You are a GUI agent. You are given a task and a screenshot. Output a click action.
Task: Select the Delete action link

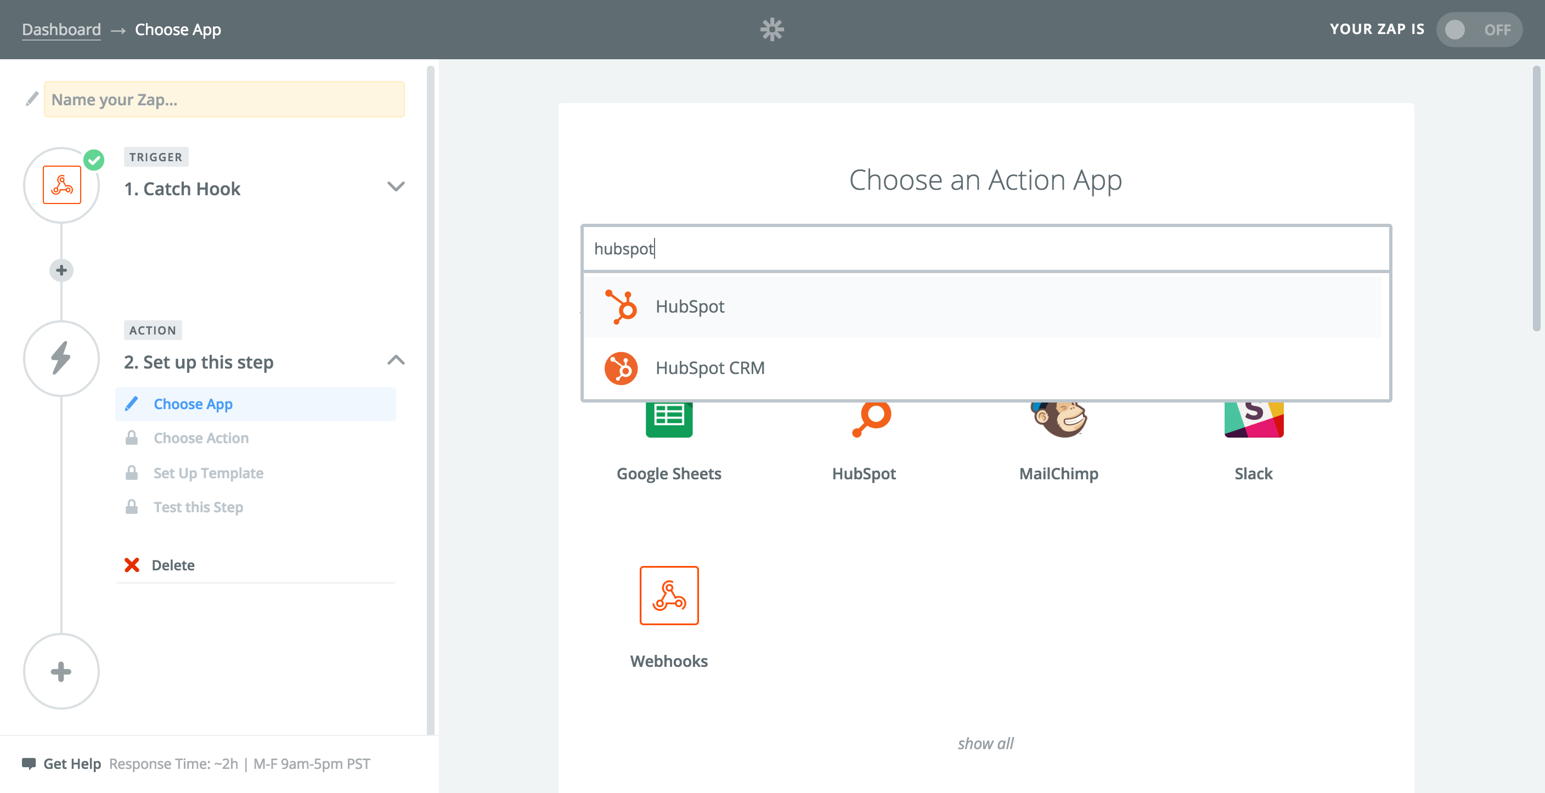pyautogui.click(x=173, y=563)
